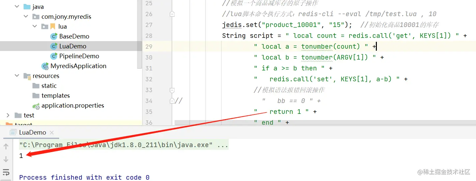Select the com.jony.myredis package icon

pos(36,16)
